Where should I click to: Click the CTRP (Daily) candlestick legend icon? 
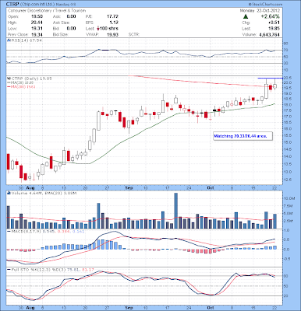[8, 79]
